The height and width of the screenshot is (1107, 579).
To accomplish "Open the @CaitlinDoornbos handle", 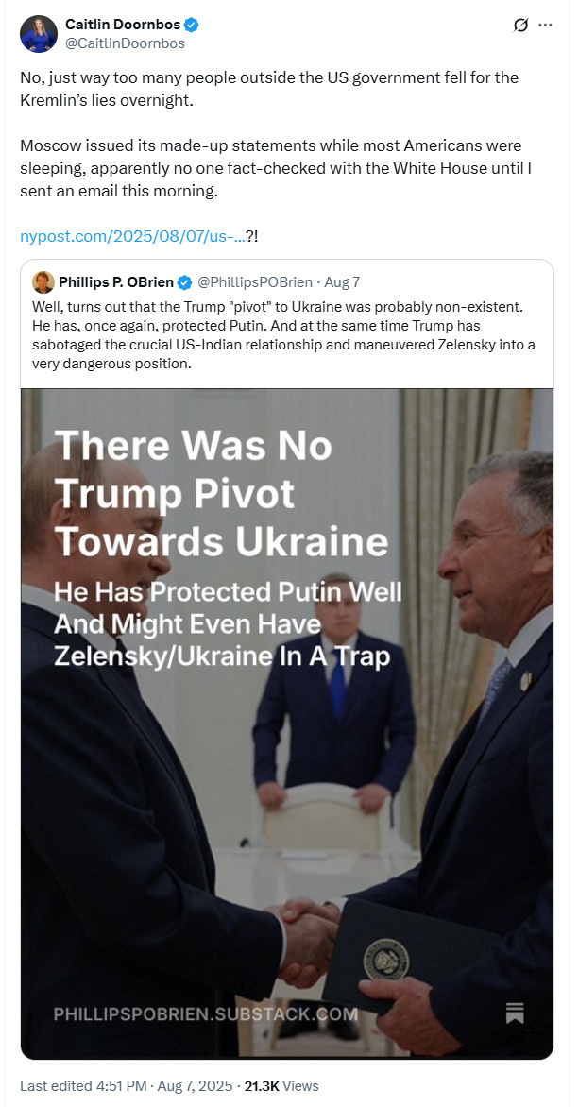I will pos(125,43).
